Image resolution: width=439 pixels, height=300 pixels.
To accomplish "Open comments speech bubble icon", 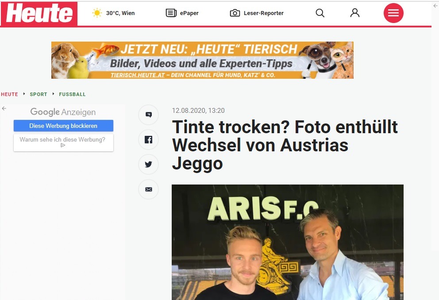I will click(148, 115).
